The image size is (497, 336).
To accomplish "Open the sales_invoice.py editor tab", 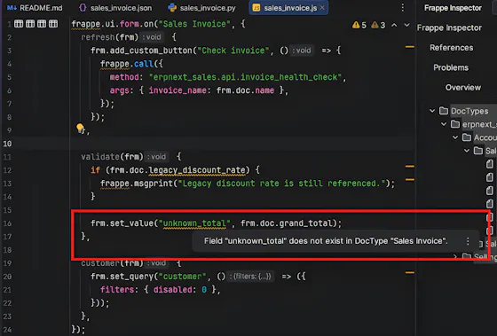I will tap(202, 8).
